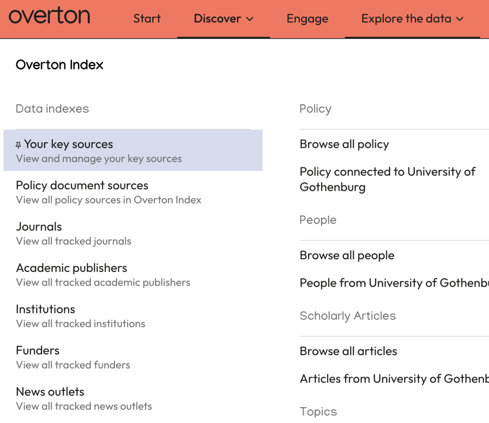489x423 pixels.
Task: Click the Overton Index heading
Action: pyautogui.click(x=60, y=65)
